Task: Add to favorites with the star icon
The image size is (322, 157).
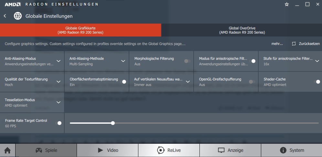Action: [287, 4]
